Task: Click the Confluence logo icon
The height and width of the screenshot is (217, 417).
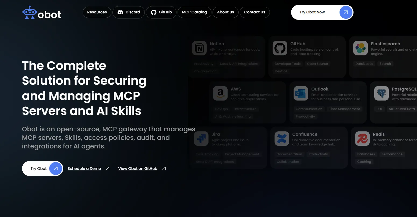Action: [x=282, y=139]
